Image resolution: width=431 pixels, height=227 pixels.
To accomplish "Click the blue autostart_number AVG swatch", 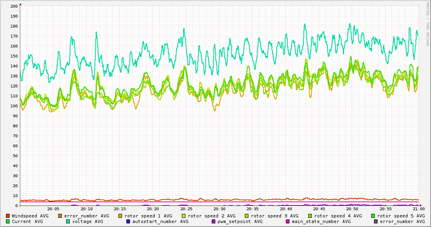I will [x=128, y=221].
